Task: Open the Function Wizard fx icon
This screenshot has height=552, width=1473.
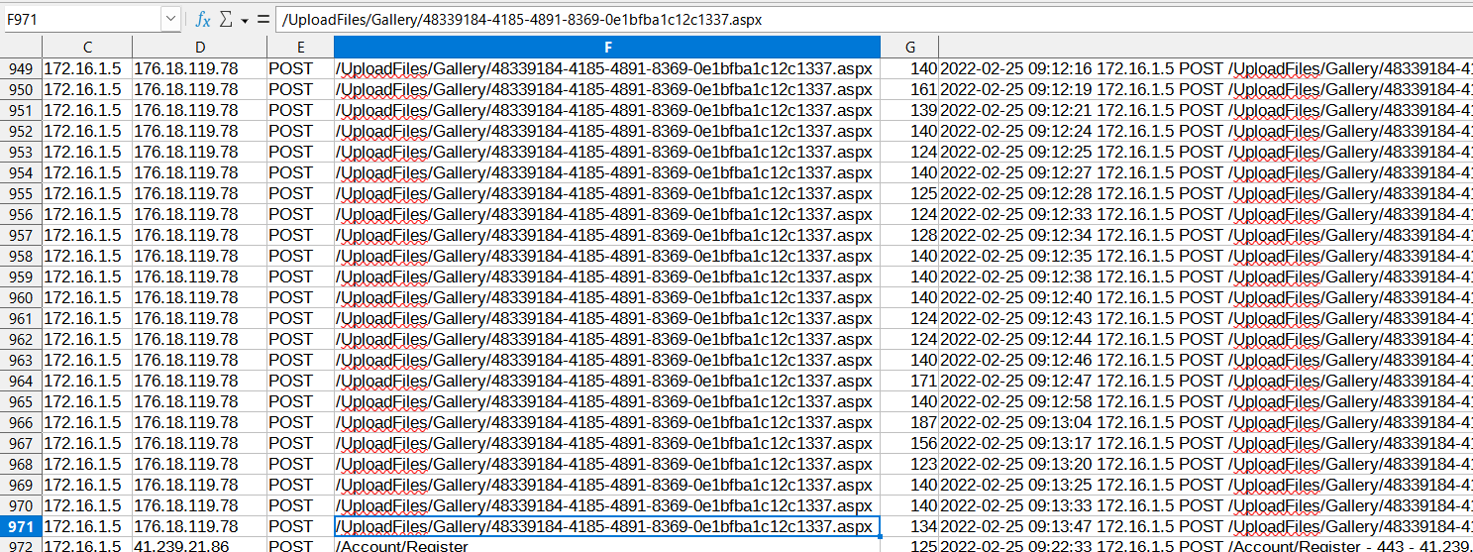Action: pos(203,20)
